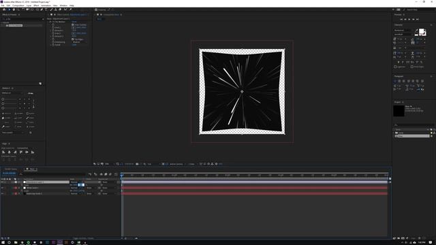Center paragraph text
This screenshot has width=436, height=245.
tap(399, 81)
